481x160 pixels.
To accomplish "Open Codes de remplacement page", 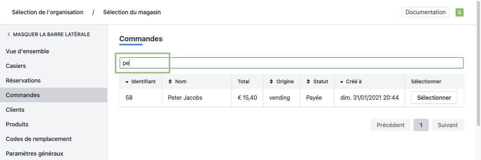I will click(39, 139).
